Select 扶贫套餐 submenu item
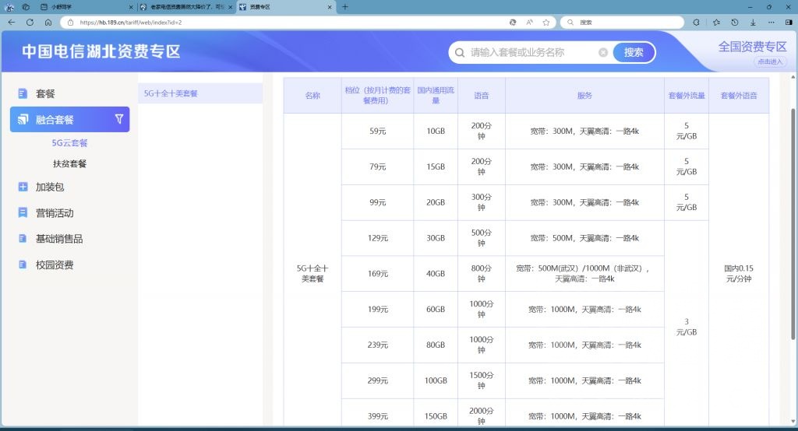The height and width of the screenshot is (431, 798). (x=70, y=164)
